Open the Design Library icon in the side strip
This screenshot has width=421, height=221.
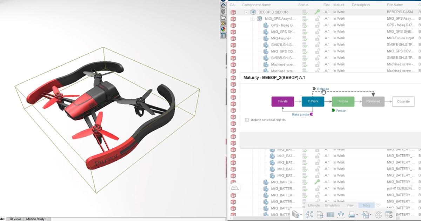click(223, 12)
